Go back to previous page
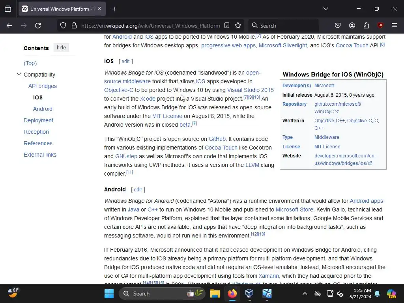The width and height of the screenshot is (404, 303). pyautogui.click(x=9, y=26)
